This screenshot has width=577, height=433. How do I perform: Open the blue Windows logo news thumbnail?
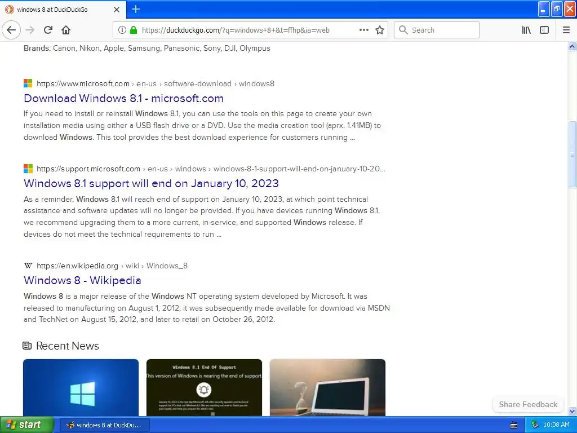[81, 388]
